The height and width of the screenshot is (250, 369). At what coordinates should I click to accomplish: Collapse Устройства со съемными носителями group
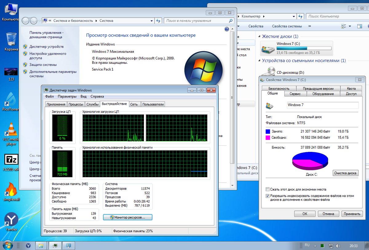pyautogui.click(x=259, y=61)
